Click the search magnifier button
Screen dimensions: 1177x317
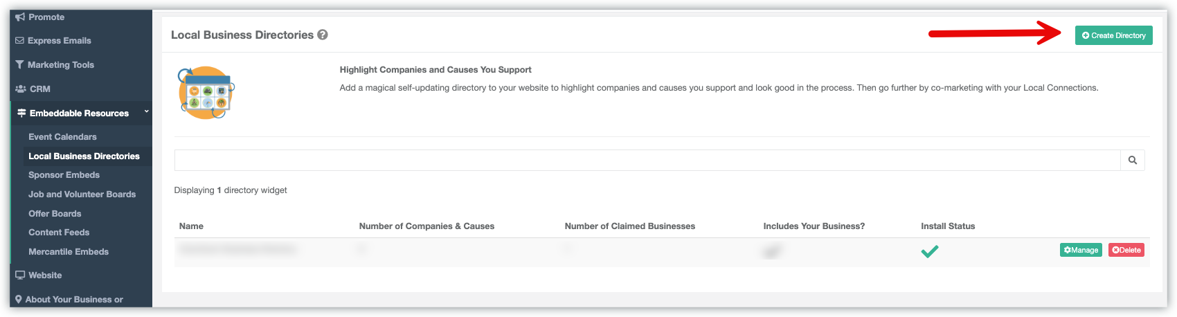click(1133, 160)
